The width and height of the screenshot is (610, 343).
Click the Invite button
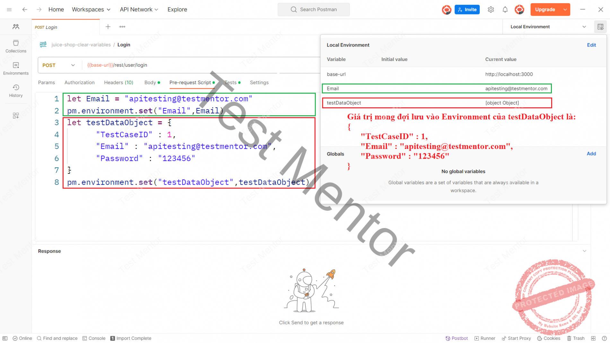pos(467,9)
